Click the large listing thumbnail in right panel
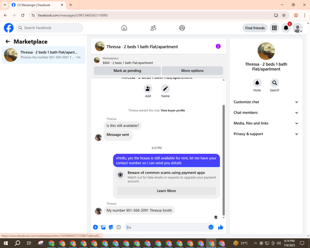 [x=266, y=51]
